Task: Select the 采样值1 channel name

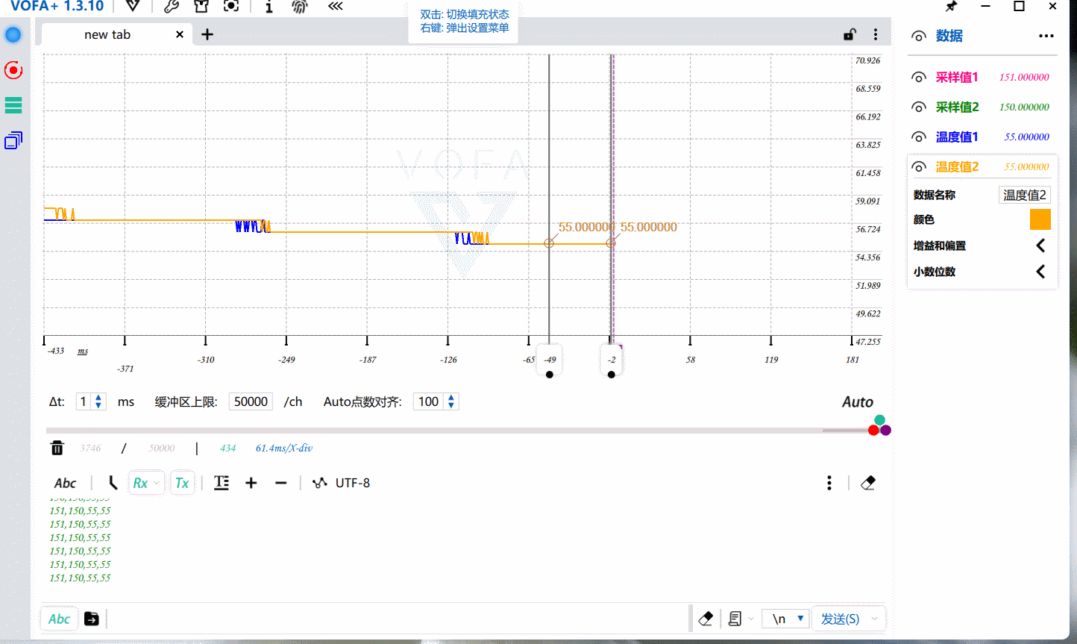Action: tap(957, 77)
